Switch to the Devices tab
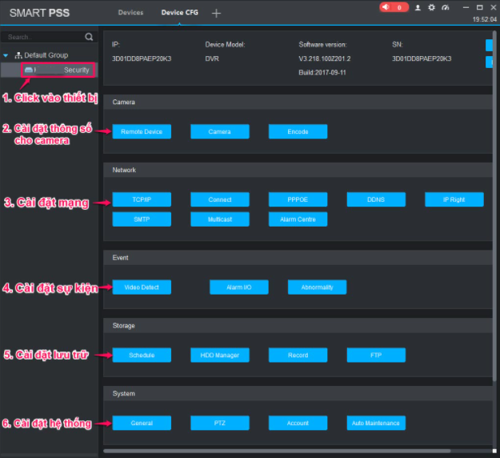The image size is (500, 458). [130, 14]
